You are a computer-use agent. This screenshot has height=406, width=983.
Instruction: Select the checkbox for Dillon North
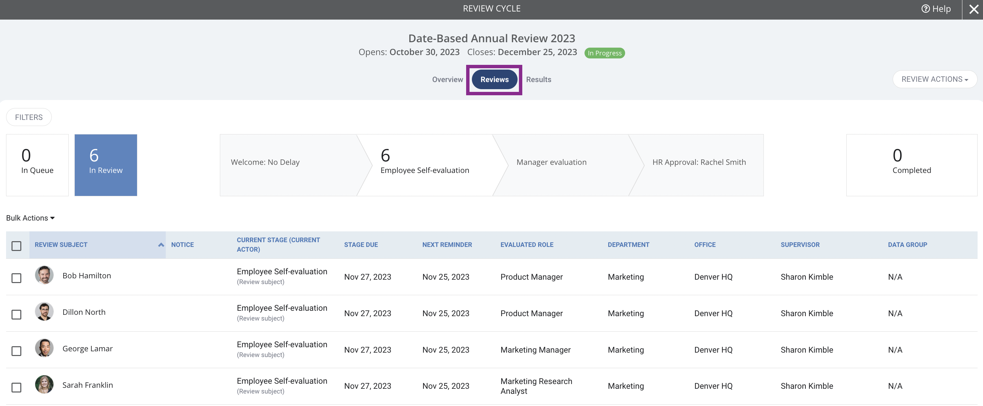pyautogui.click(x=17, y=314)
